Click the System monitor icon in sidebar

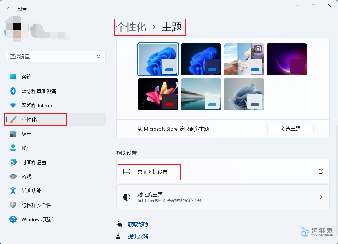(13, 77)
